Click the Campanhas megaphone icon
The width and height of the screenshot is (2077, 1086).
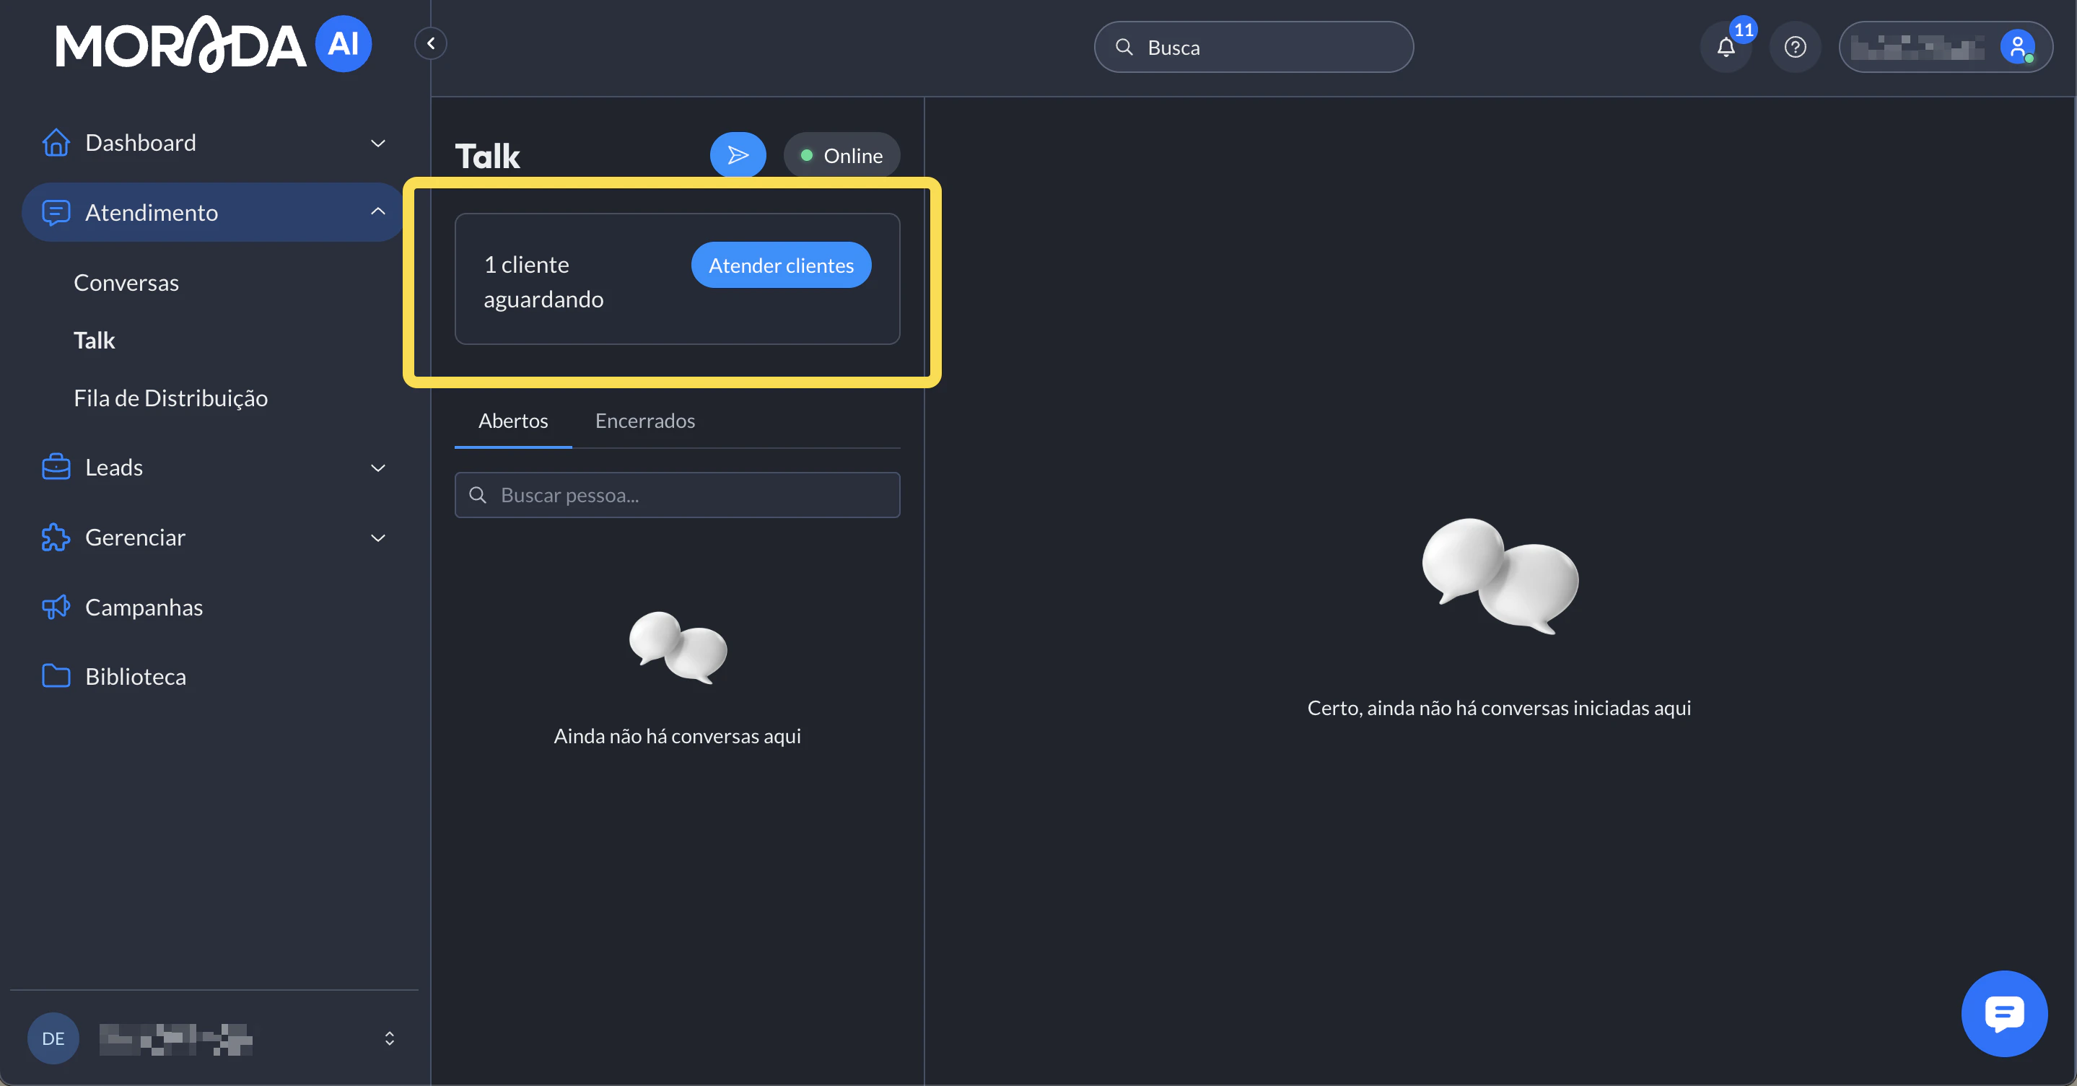tap(56, 607)
